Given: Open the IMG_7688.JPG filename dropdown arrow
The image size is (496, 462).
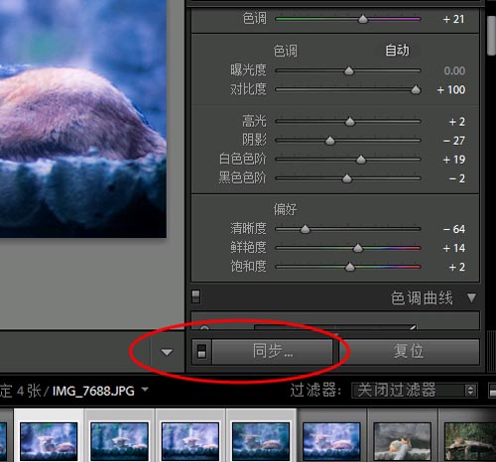Looking at the screenshot, I should (x=145, y=390).
